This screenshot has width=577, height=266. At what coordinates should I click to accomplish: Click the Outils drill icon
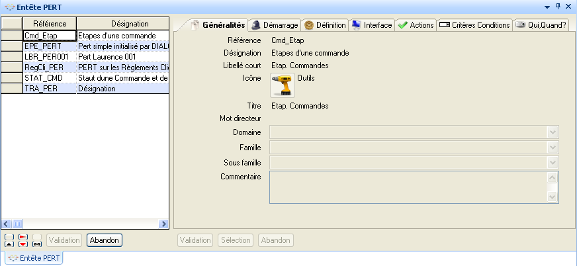coord(283,86)
